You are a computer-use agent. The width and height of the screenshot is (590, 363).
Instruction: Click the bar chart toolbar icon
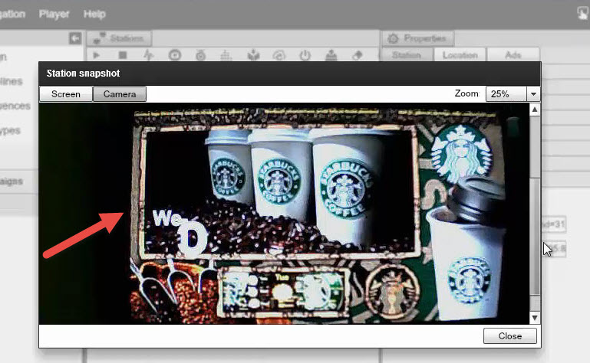[x=226, y=56]
